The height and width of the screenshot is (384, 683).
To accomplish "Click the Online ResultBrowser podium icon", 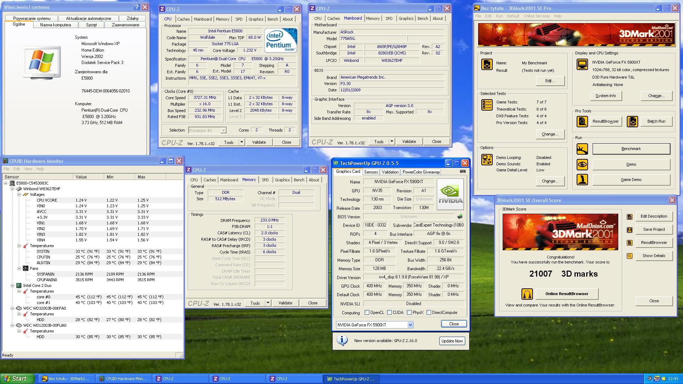I will pyautogui.click(x=527, y=294).
